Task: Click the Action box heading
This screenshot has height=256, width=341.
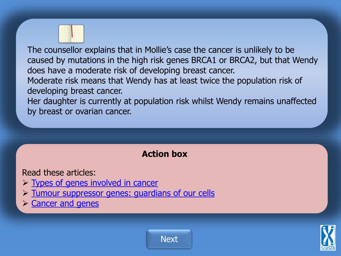Action: 165,154
